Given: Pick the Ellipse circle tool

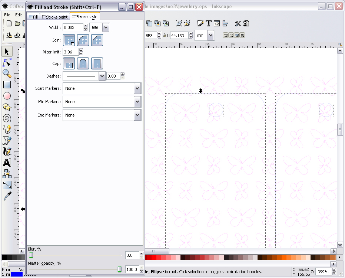Looking at the screenshot, I should (7, 96).
